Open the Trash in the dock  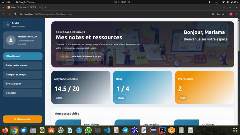point(190,131)
